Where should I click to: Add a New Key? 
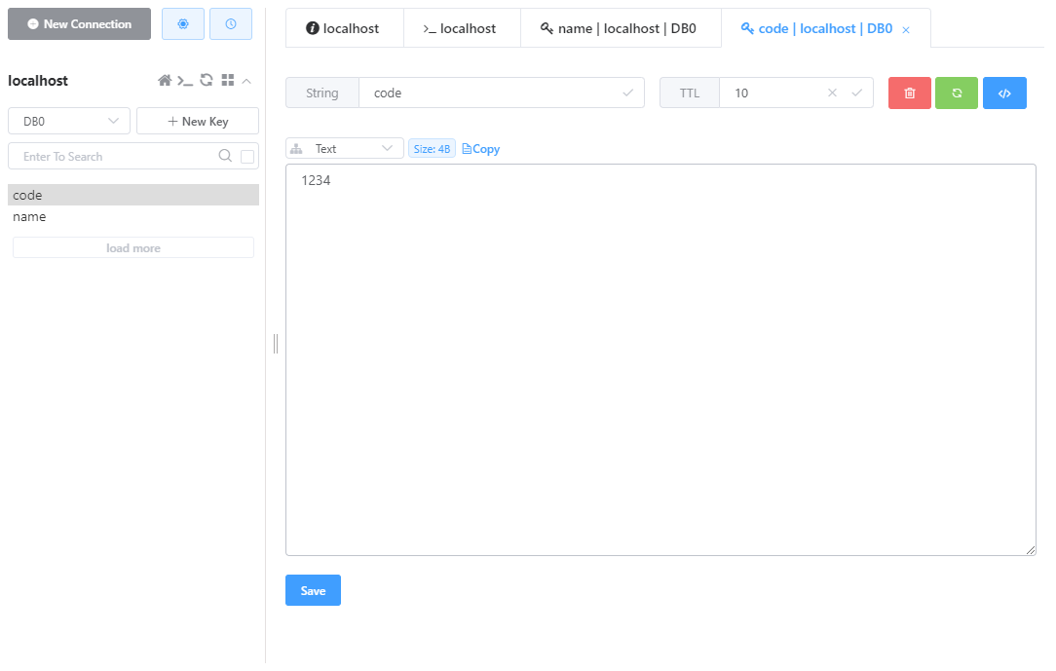point(198,121)
